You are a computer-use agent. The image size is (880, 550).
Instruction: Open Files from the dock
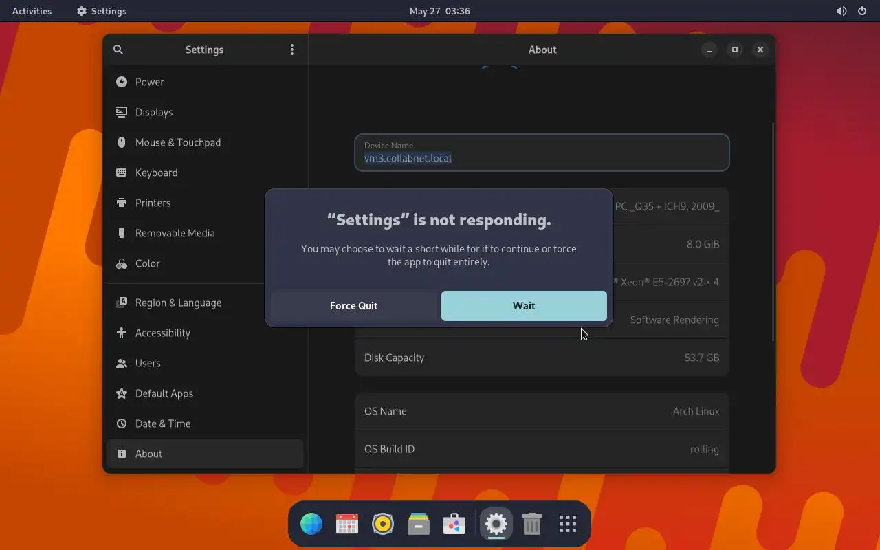[x=419, y=525]
